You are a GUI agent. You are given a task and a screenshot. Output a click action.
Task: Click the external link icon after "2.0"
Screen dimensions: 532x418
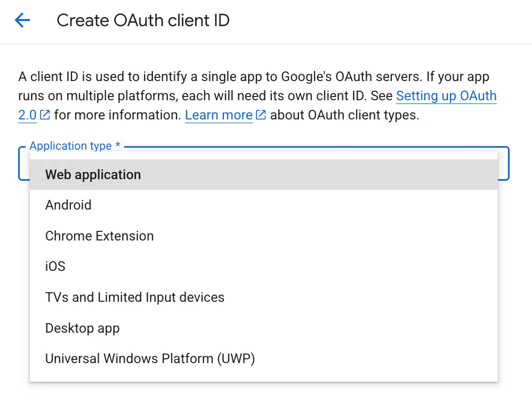coord(44,115)
